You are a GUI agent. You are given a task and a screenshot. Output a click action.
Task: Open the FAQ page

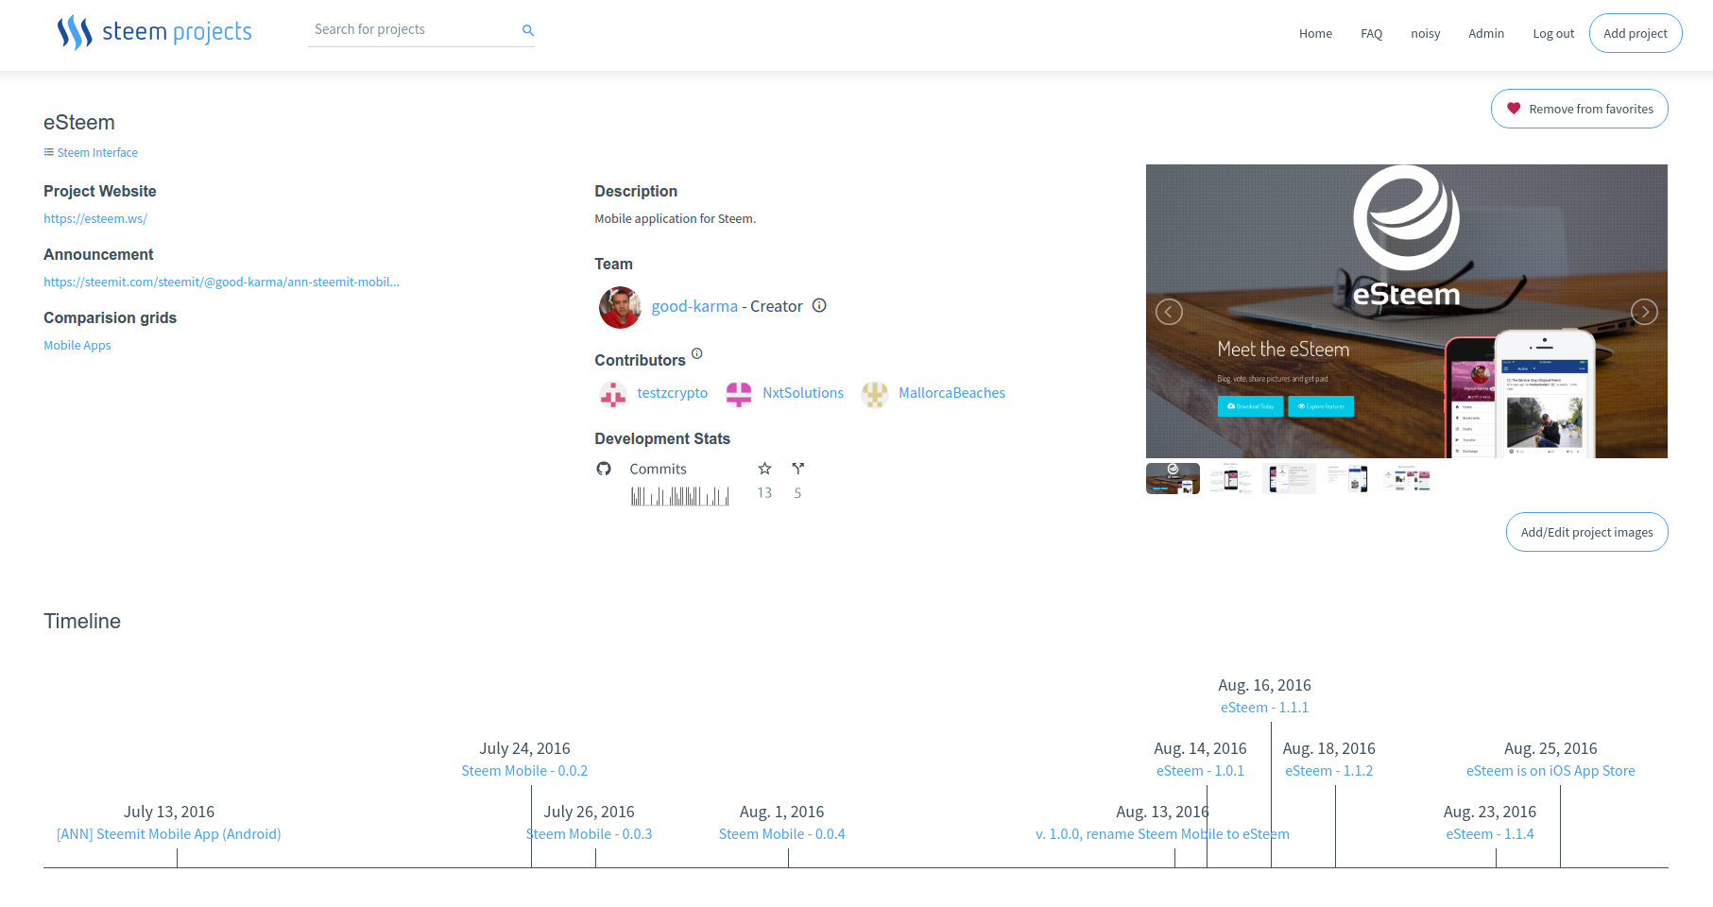[x=1371, y=33]
